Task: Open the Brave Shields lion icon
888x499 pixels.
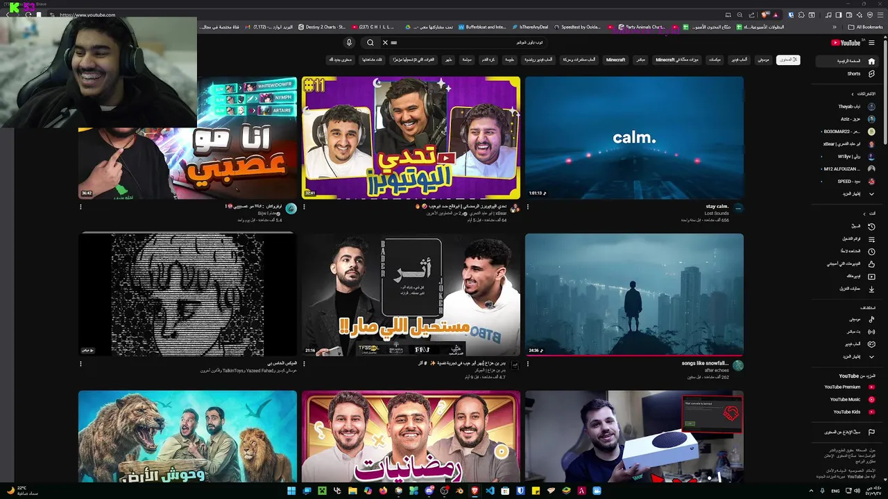Action: 765,15
